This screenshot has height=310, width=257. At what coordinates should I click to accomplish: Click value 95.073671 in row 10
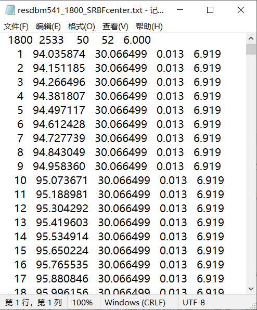pyautogui.click(x=62, y=180)
